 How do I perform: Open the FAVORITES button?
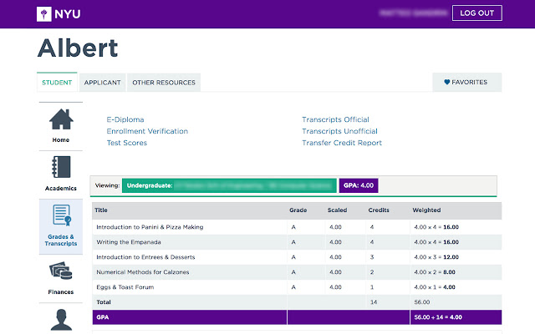[x=467, y=82]
